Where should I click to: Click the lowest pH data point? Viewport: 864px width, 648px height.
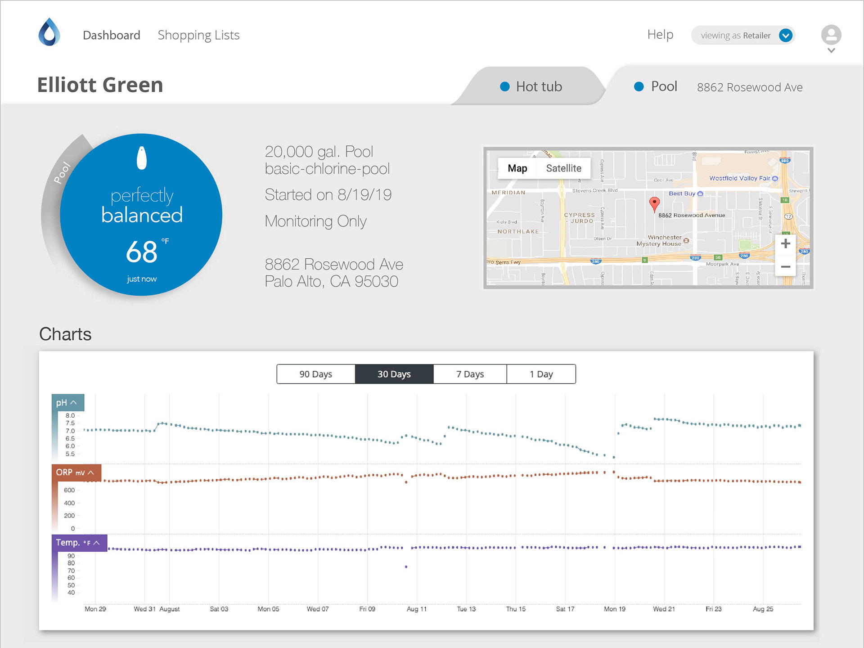[614, 457]
